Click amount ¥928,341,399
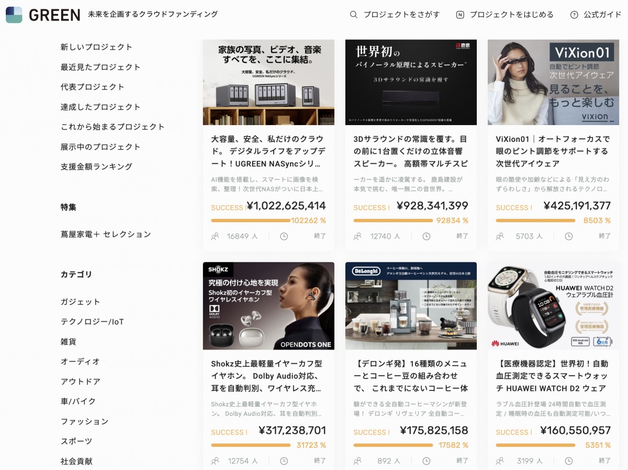The image size is (628, 470). pos(432,206)
